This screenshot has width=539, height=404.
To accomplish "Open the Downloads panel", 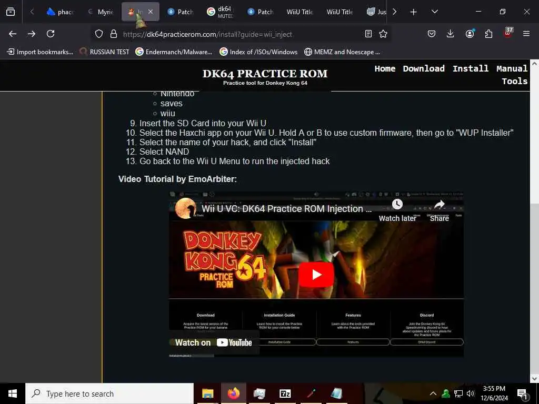I will pyautogui.click(x=451, y=34).
